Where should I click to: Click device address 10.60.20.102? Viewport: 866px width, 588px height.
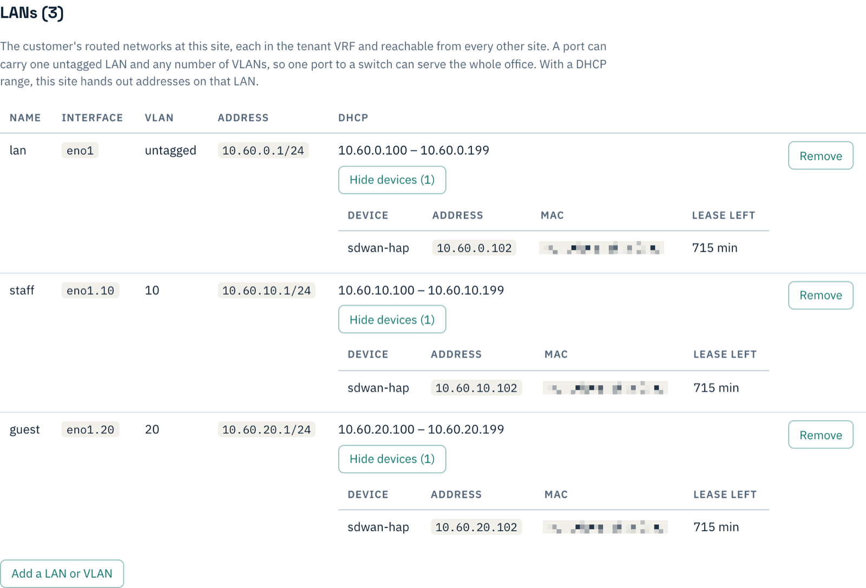476,527
